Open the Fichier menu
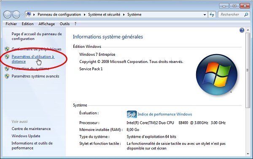The width and height of the screenshot is (253, 159). 11,24
